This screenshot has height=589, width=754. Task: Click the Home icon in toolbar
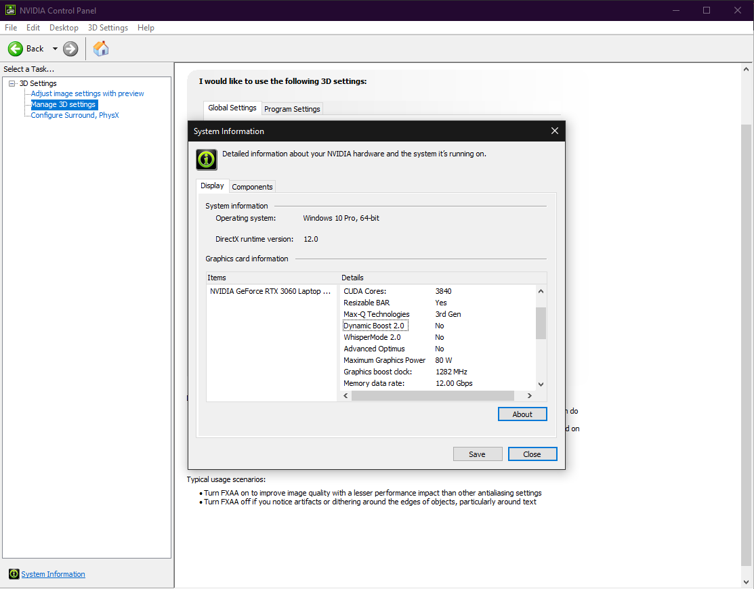[x=101, y=49]
